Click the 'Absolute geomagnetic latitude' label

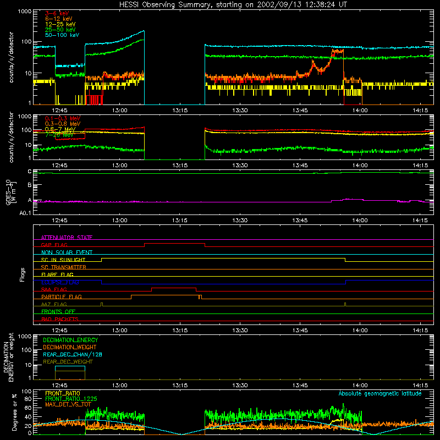click(380, 393)
